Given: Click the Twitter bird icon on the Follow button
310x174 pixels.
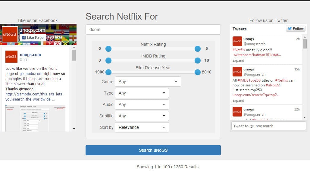Looking at the screenshot, I should (289, 29).
